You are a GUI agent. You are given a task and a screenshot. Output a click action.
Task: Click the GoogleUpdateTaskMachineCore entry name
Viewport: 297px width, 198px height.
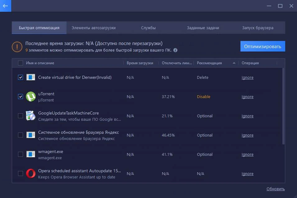(x=69, y=113)
